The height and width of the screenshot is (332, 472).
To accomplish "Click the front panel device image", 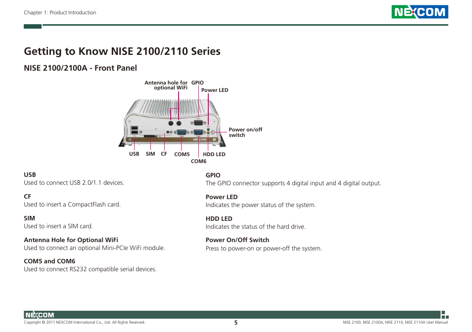I will coord(172,123).
